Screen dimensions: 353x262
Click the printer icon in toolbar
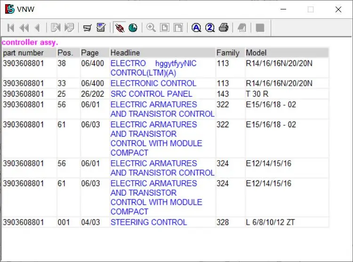pos(224,28)
